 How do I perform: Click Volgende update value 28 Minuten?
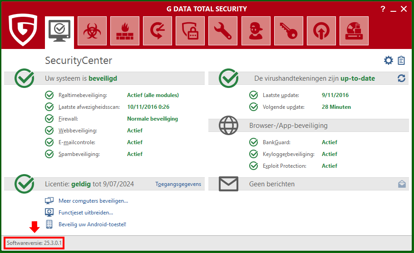336,107
